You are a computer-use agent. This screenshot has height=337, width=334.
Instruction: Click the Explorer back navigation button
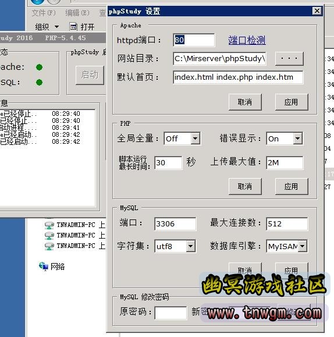[37, 2]
